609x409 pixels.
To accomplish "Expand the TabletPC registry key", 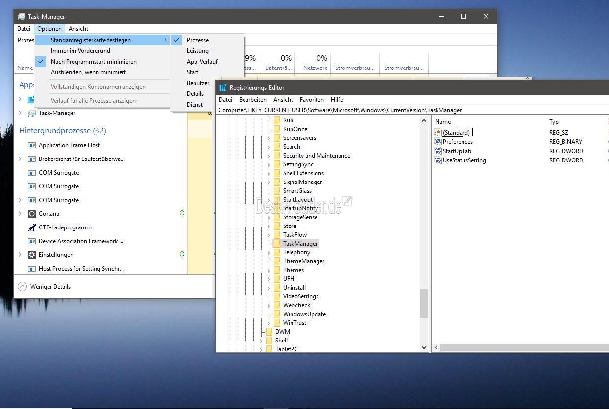I will 261,350.
